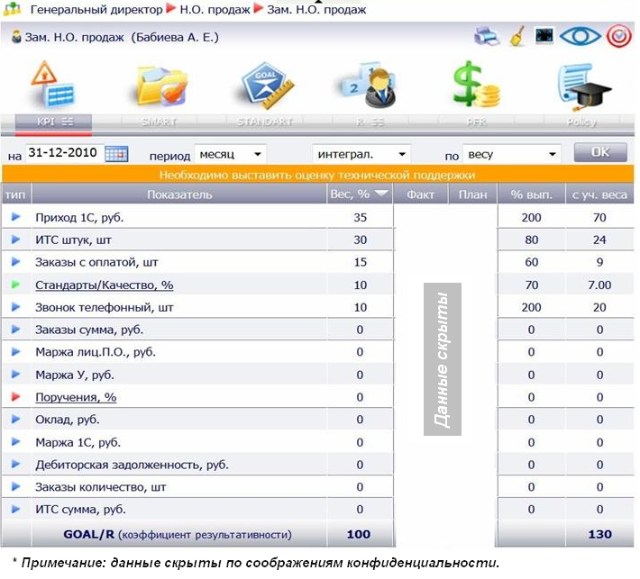
Task: Open the KPI warning table icon
Action: pos(53,85)
